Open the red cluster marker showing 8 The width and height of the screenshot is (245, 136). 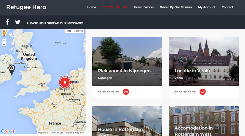(x=65, y=82)
